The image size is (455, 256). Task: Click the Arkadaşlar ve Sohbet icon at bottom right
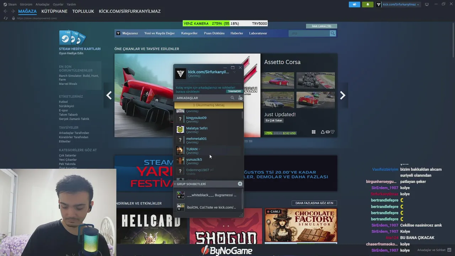pyautogui.click(x=449, y=250)
